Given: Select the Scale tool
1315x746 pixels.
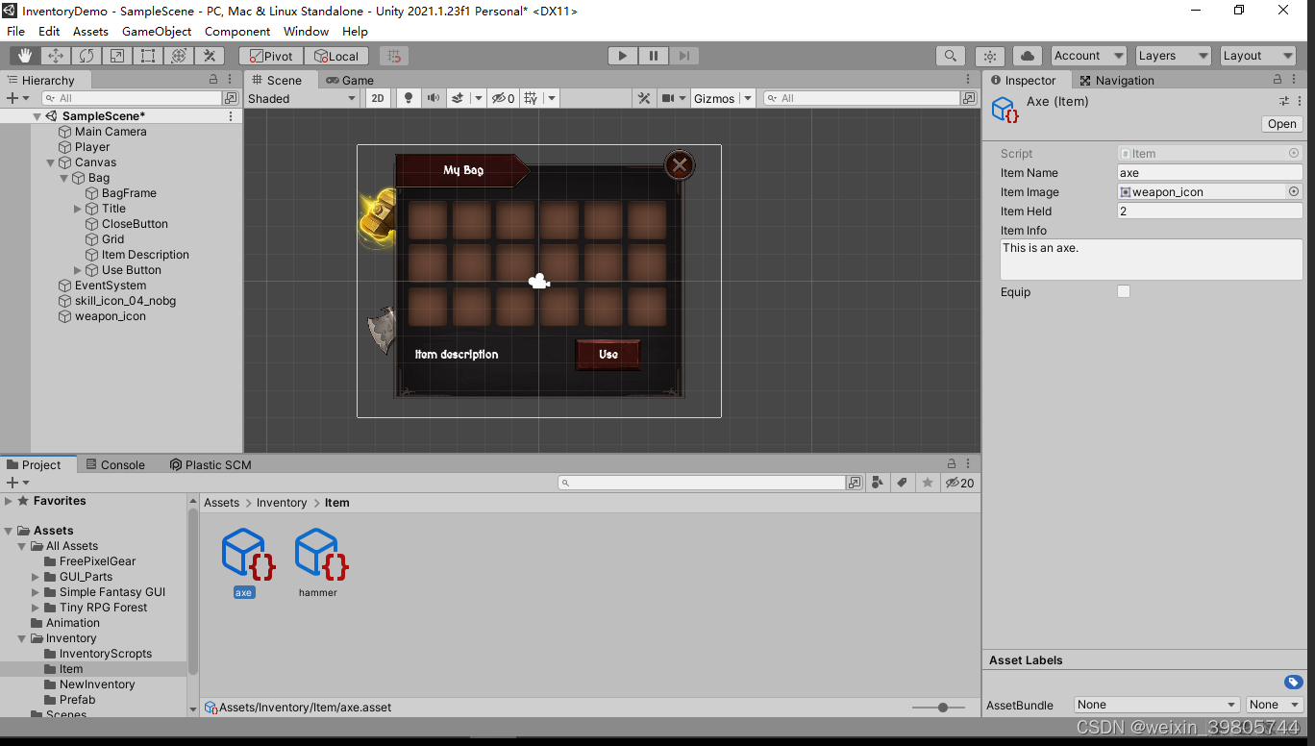Looking at the screenshot, I should pos(117,56).
